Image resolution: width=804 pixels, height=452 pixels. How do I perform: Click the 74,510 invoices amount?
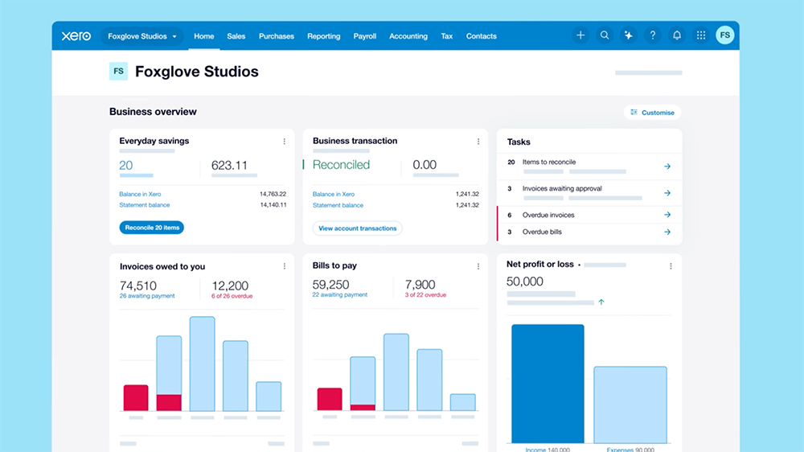tap(138, 286)
